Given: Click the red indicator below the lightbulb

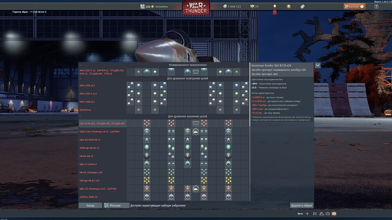Looking at the screenshot, I should [274, 12].
